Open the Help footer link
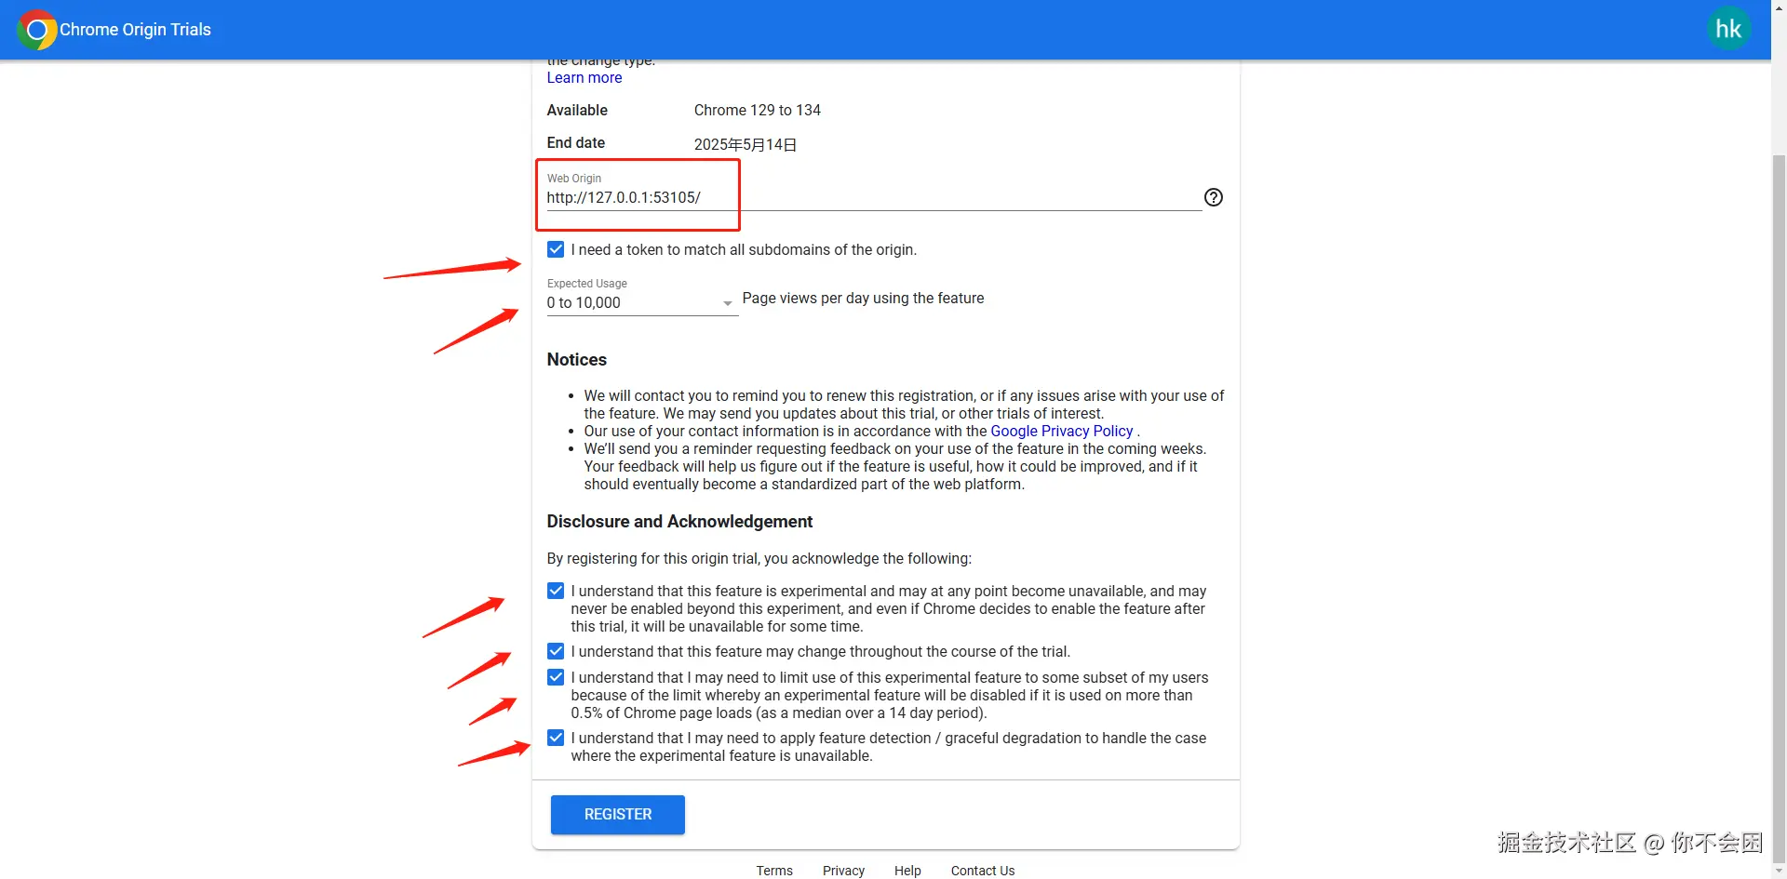This screenshot has height=879, width=1787. 907,871
